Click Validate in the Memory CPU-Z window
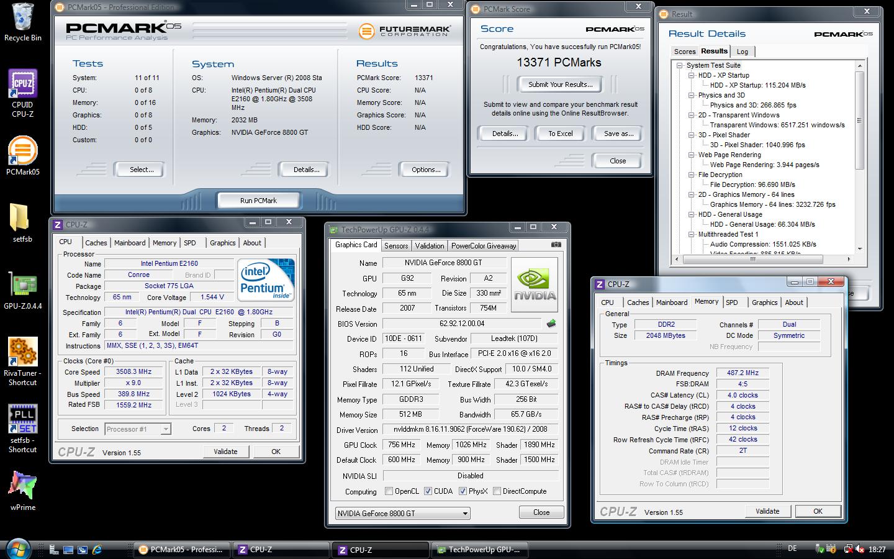 tap(767, 511)
